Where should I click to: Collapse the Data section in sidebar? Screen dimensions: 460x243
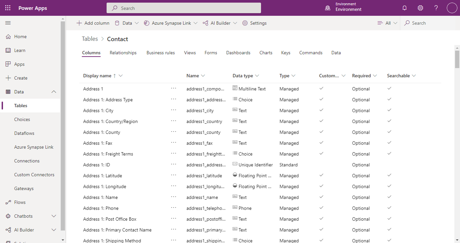54,92
